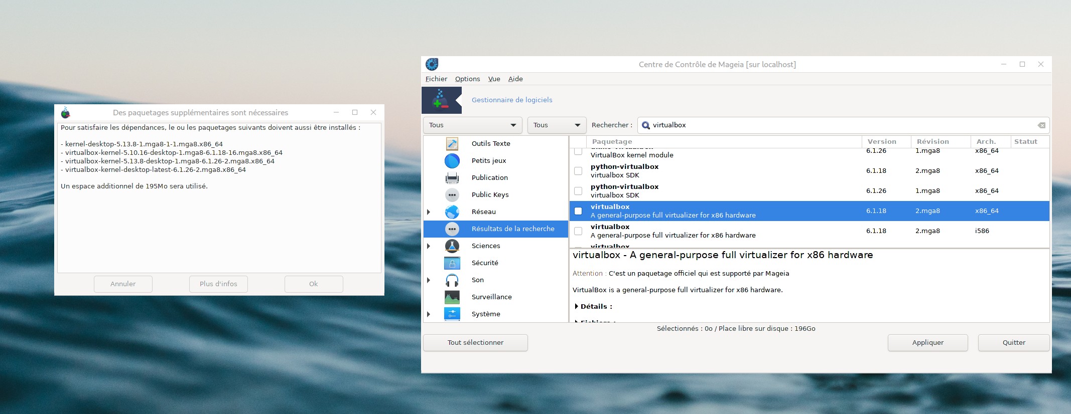Click the magnifier icon in search field

646,125
